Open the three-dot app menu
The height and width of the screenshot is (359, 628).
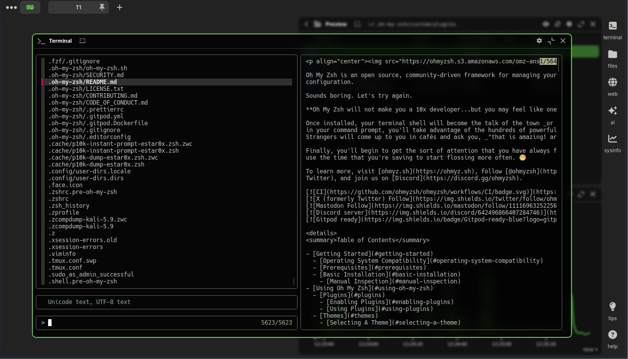click(x=11, y=7)
